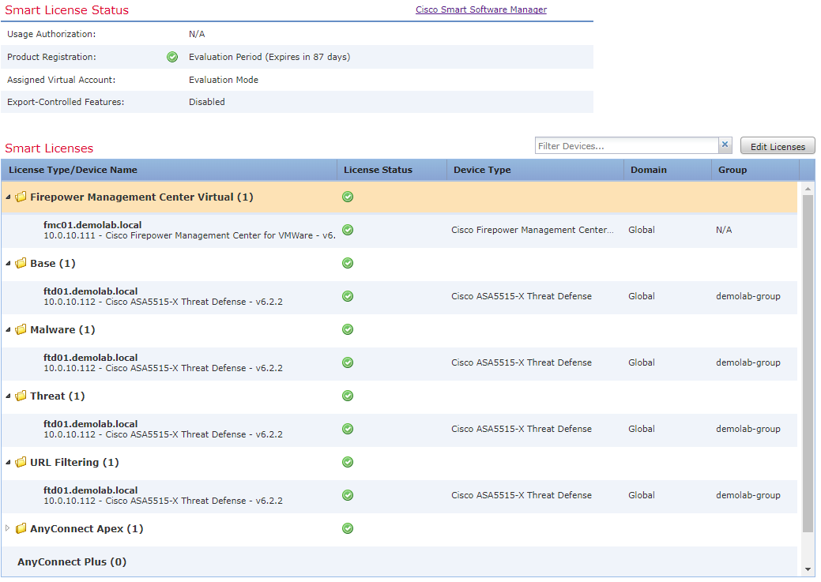Click the status check icon for Threat group
Screen dimensions: 821x582
point(348,396)
